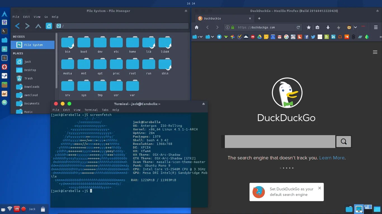382x214 pixels.
Task: Click the site info icon in URL bar
Action: click(228, 27)
